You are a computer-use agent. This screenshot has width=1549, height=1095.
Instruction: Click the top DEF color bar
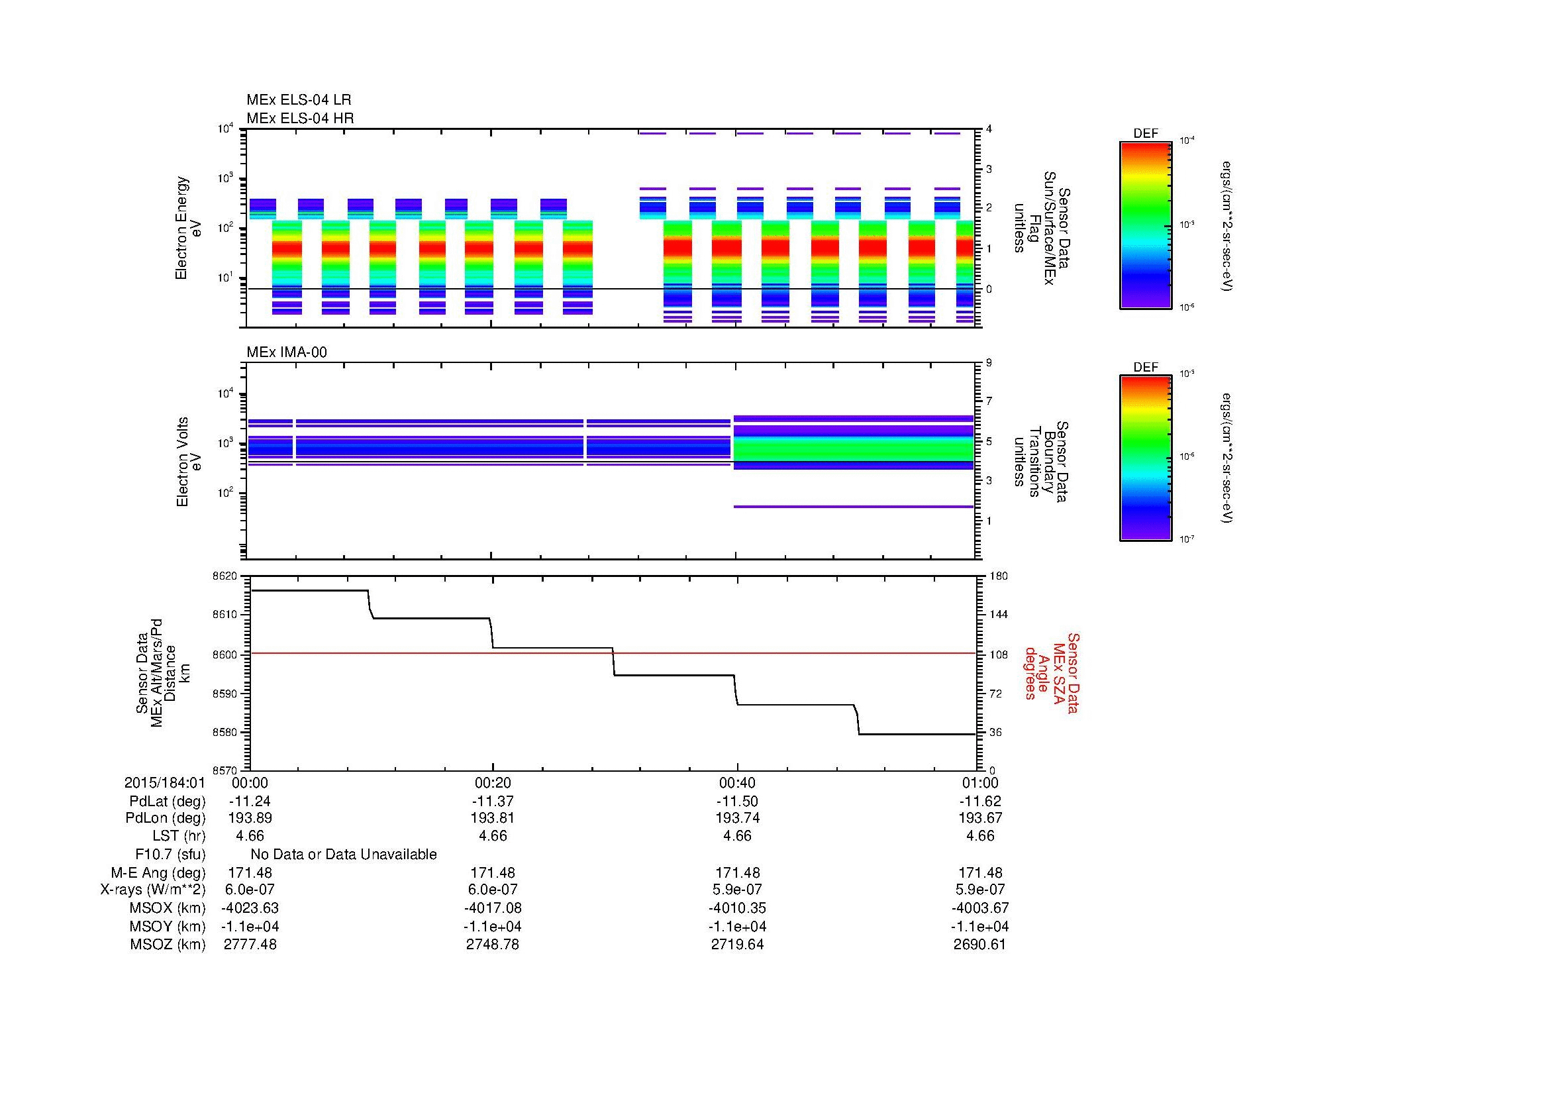point(1146,225)
